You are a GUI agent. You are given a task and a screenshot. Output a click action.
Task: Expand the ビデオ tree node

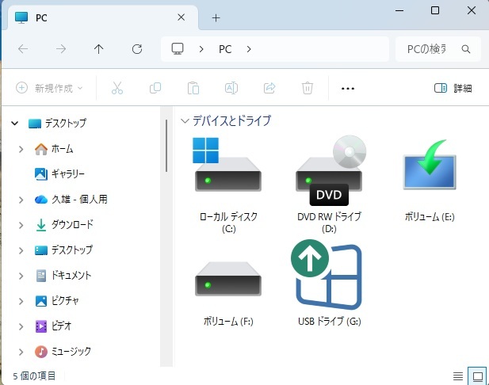point(21,326)
